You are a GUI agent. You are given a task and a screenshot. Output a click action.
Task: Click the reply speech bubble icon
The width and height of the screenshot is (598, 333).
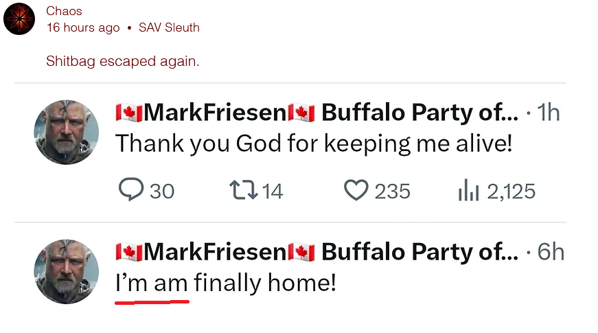[x=131, y=190]
